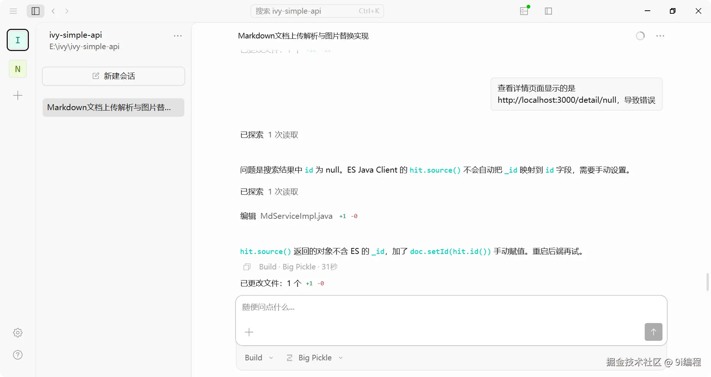Copy response via icon beside Build · Big Pickle
The width and height of the screenshot is (711, 377).
[247, 267]
